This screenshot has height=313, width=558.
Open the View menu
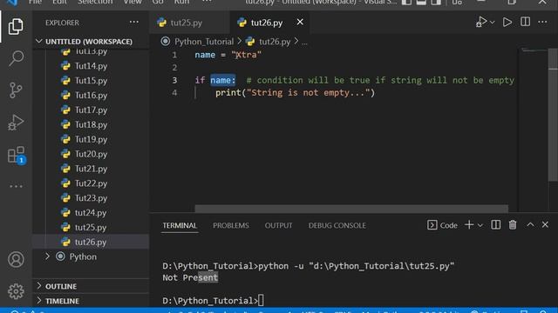(133, 2)
